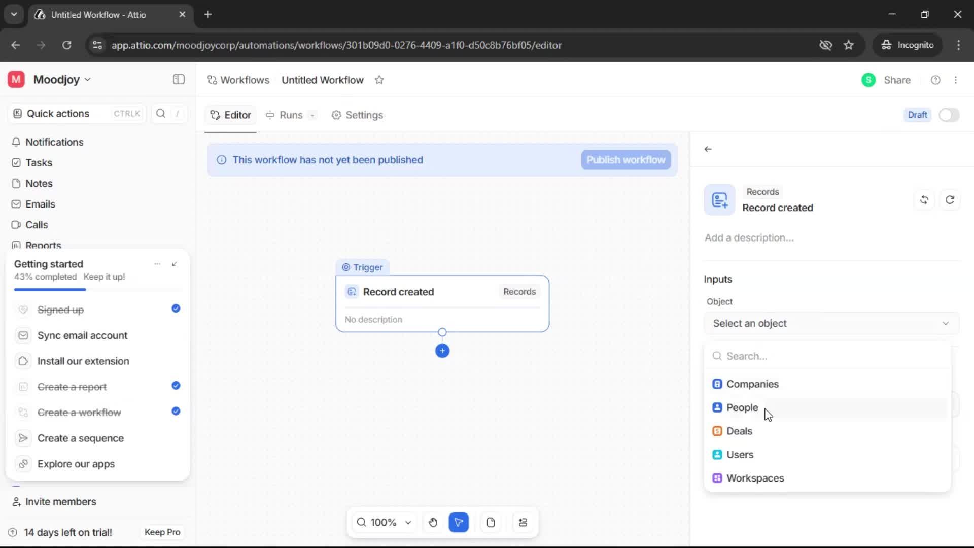Add a new step with the plus icon

click(442, 351)
